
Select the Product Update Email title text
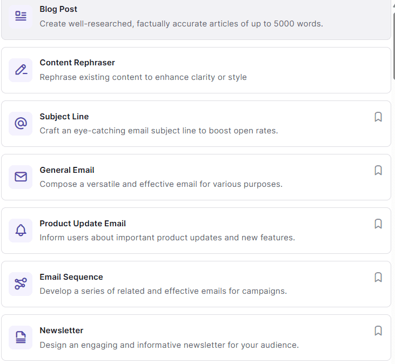pos(83,224)
